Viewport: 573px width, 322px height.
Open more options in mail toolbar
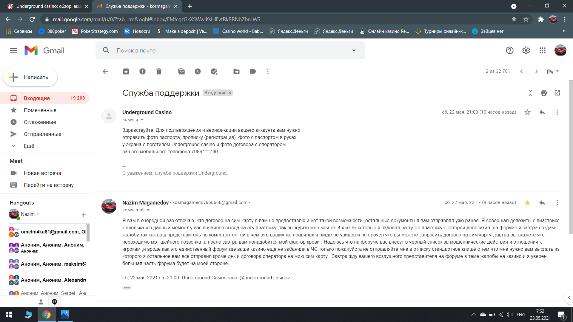(268, 71)
